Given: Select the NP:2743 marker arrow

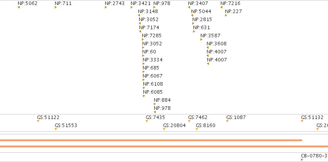Looking at the screenshot, I should coord(106,7).
